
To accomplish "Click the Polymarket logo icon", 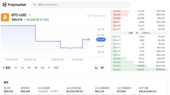I will coord(5,5).
